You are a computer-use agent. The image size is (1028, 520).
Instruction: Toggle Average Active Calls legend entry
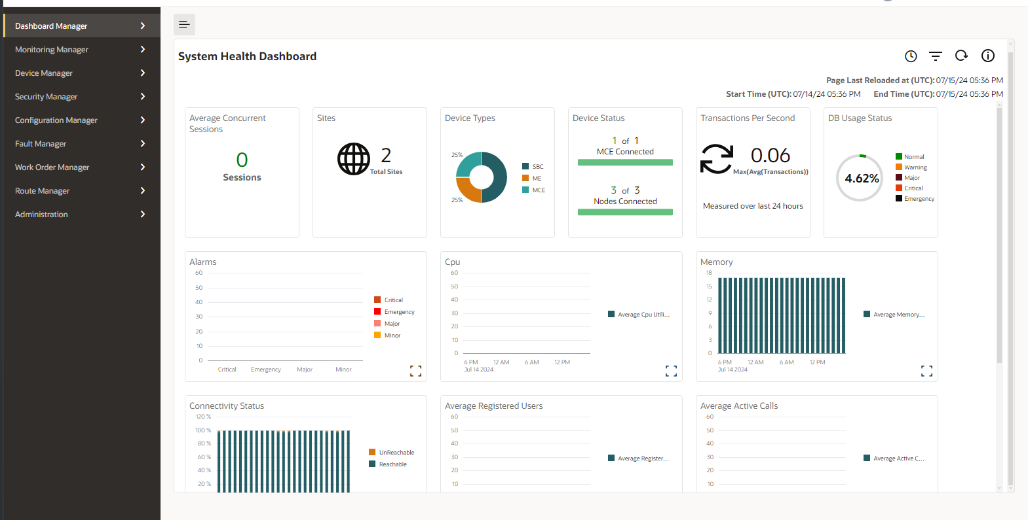894,458
